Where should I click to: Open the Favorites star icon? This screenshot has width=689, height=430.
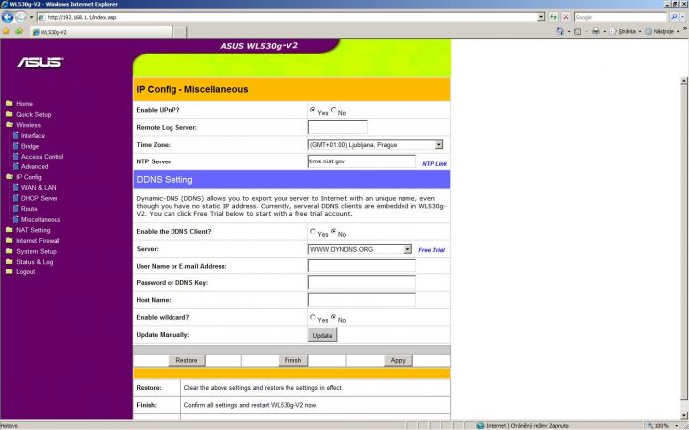[x=6, y=31]
